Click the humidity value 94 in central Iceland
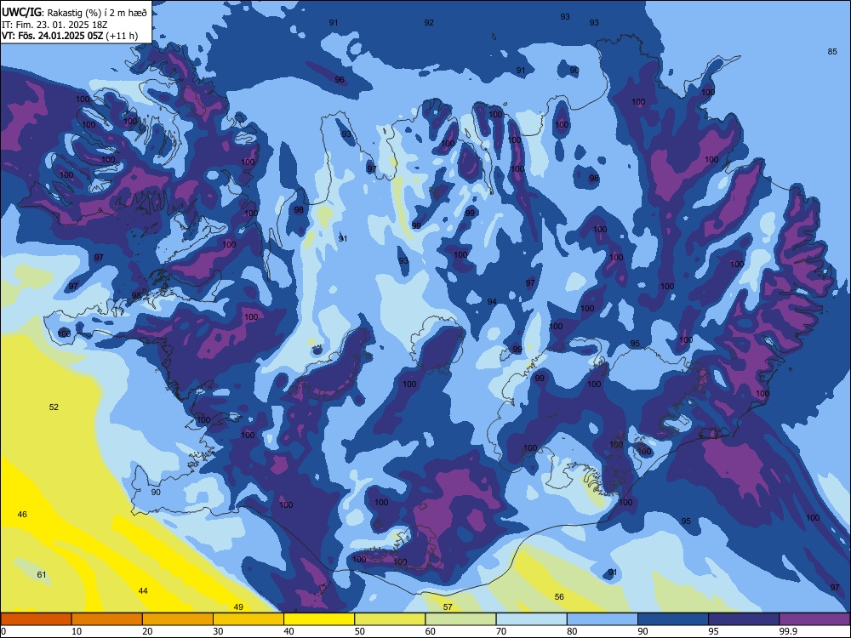Viewport: 851px width, 638px height. click(x=492, y=302)
